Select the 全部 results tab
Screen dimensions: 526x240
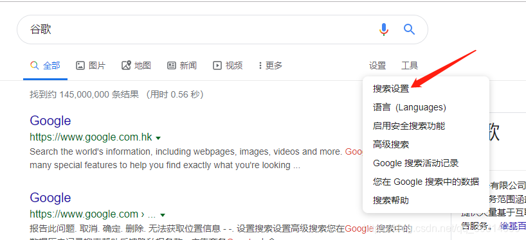tap(45, 65)
